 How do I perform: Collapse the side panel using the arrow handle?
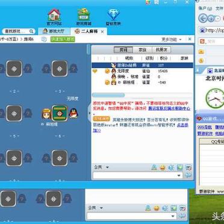[x=89, y=113]
